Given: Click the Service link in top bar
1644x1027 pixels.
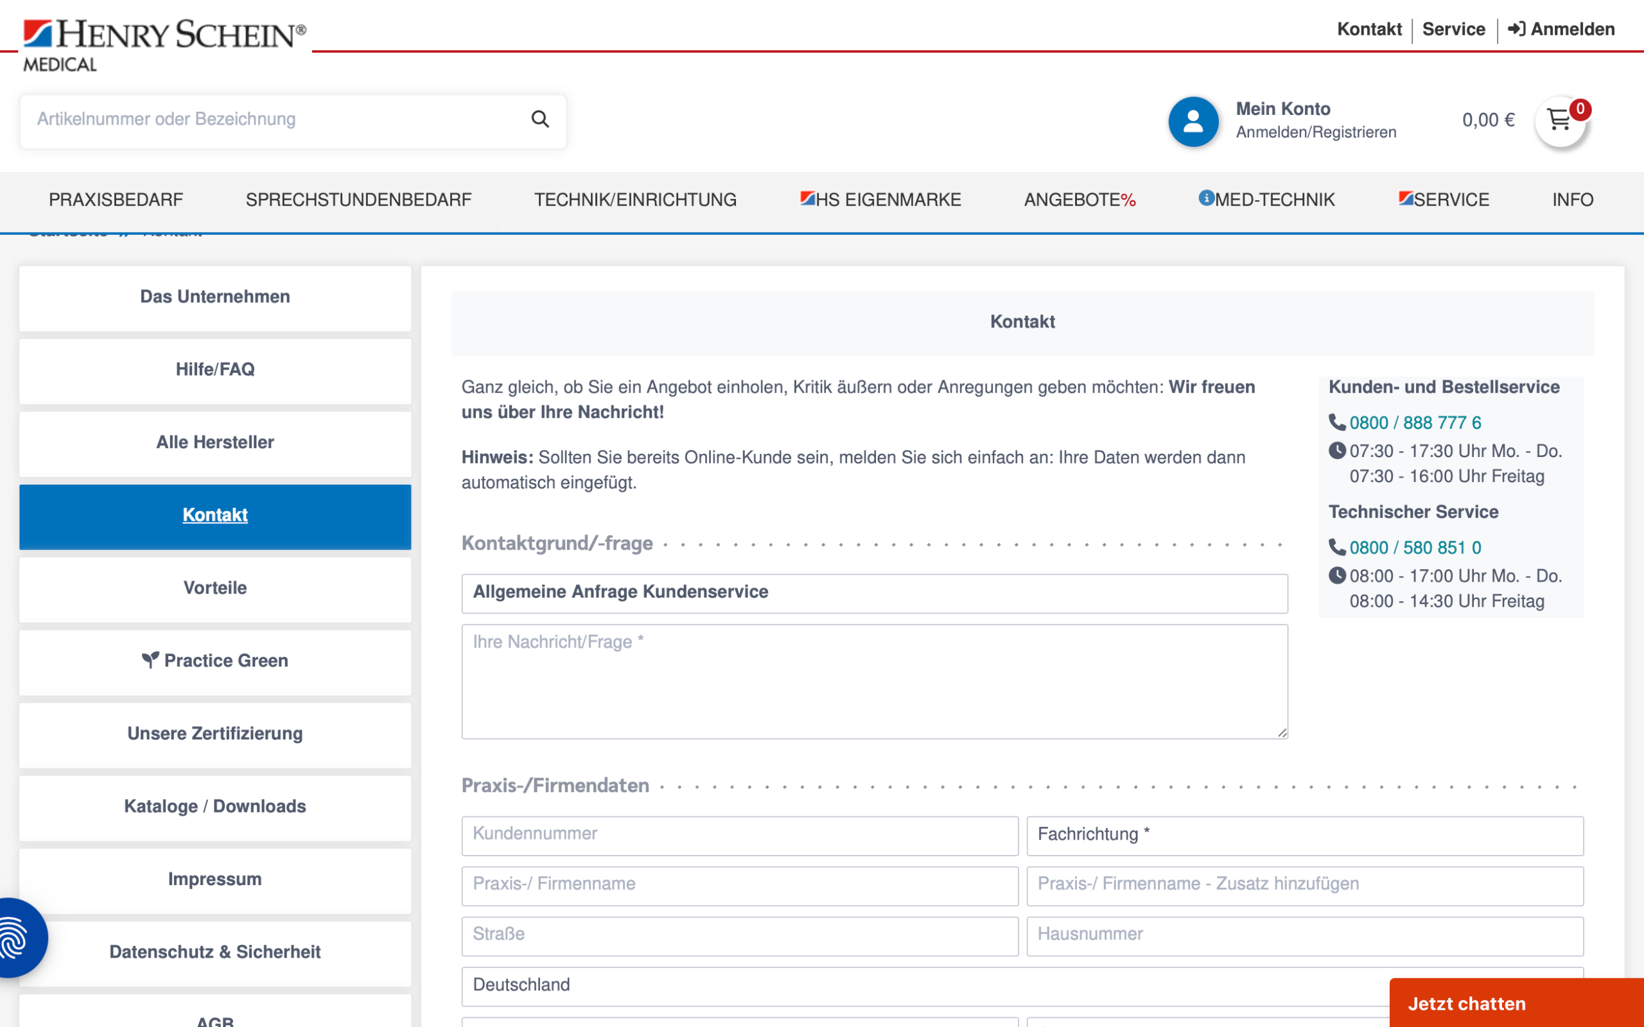Looking at the screenshot, I should click(1454, 30).
